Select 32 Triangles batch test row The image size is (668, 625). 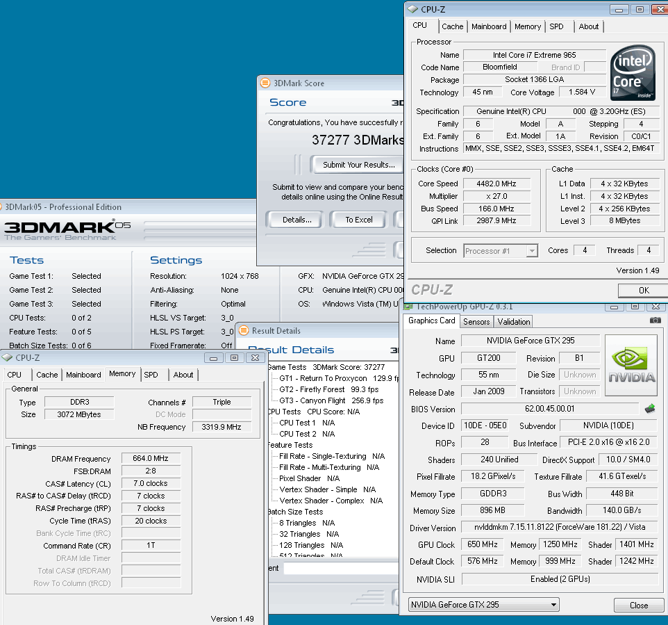pos(309,534)
